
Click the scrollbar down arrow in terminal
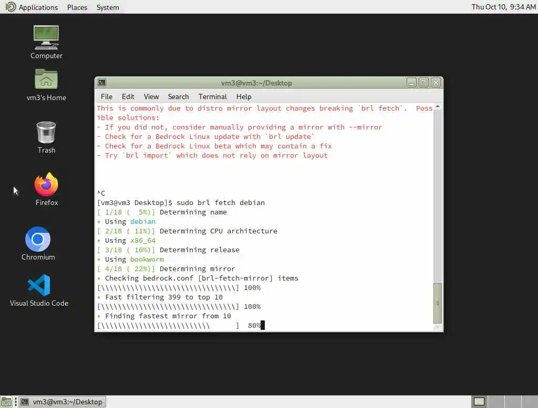pyautogui.click(x=438, y=327)
